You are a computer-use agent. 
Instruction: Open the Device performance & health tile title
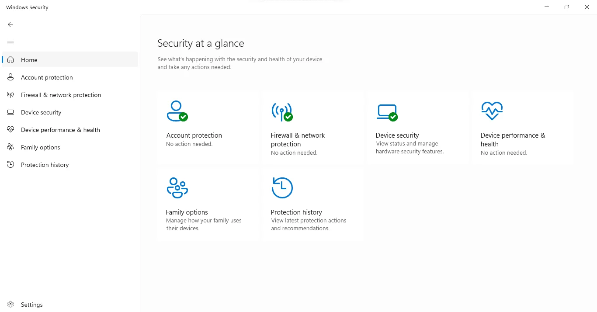coord(513,140)
